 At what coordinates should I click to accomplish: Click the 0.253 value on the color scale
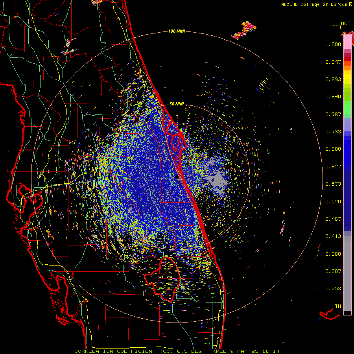(333, 289)
